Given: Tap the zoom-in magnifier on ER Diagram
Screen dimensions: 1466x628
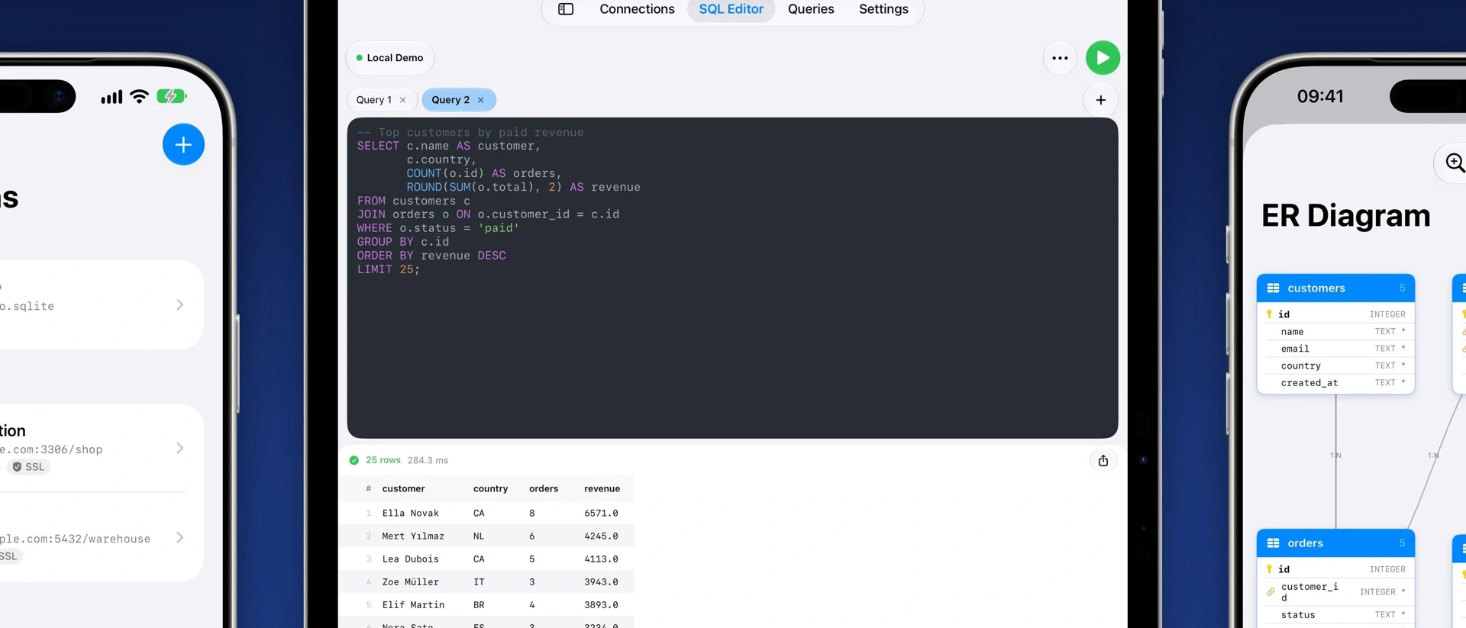Looking at the screenshot, I should (x=1455, y=163).
